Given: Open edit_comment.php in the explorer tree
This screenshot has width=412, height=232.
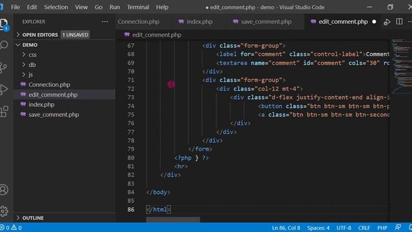Looking at the screenshot, I should point(53,95).
